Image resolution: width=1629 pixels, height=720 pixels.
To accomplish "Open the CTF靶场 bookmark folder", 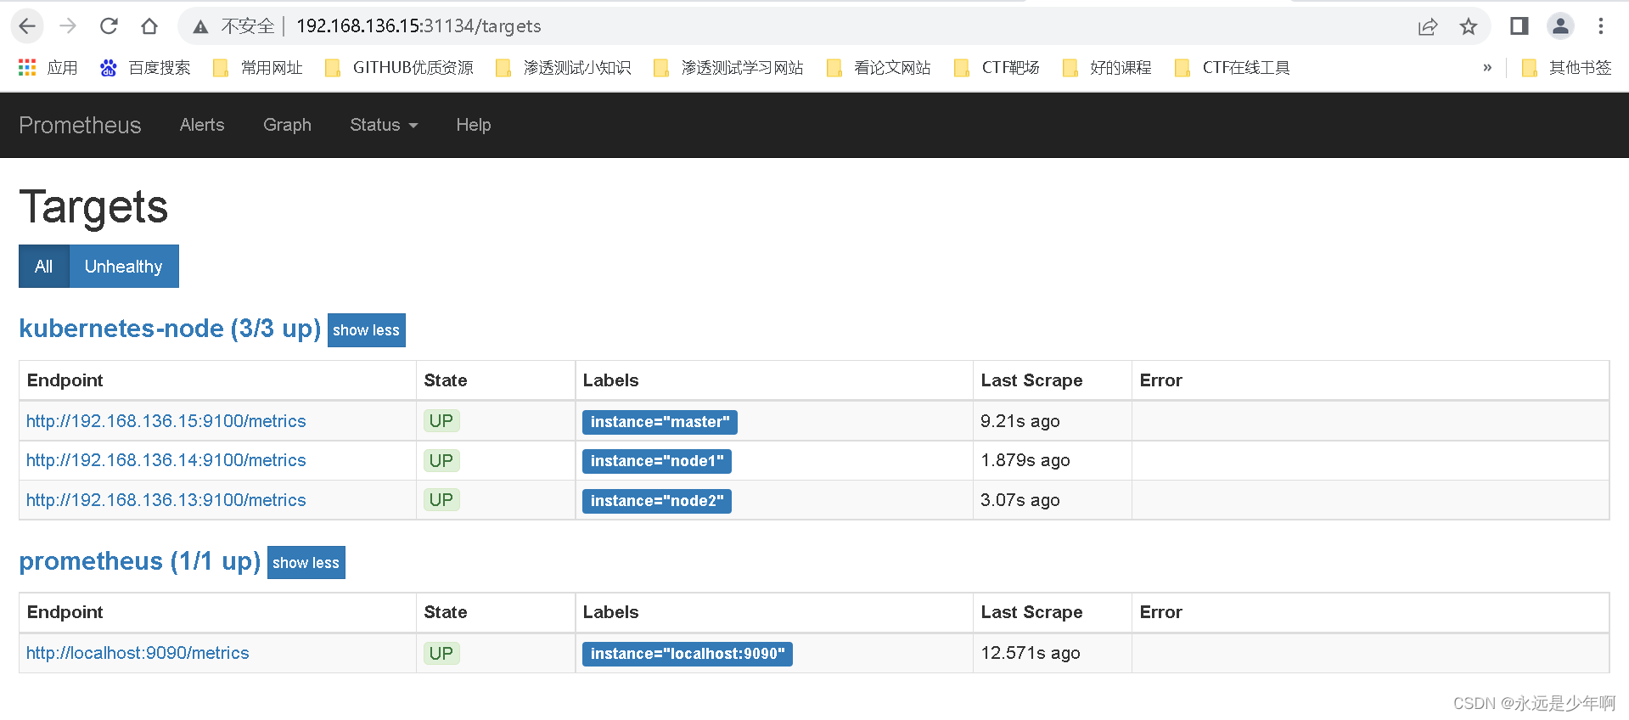I will pos(997,68).
